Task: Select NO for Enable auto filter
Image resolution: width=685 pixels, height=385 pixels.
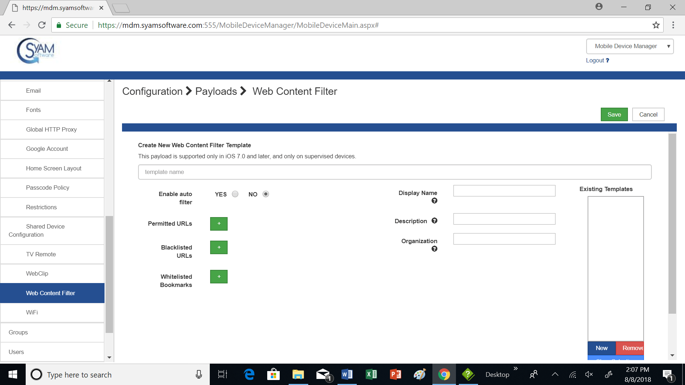Action: [266, 194]
